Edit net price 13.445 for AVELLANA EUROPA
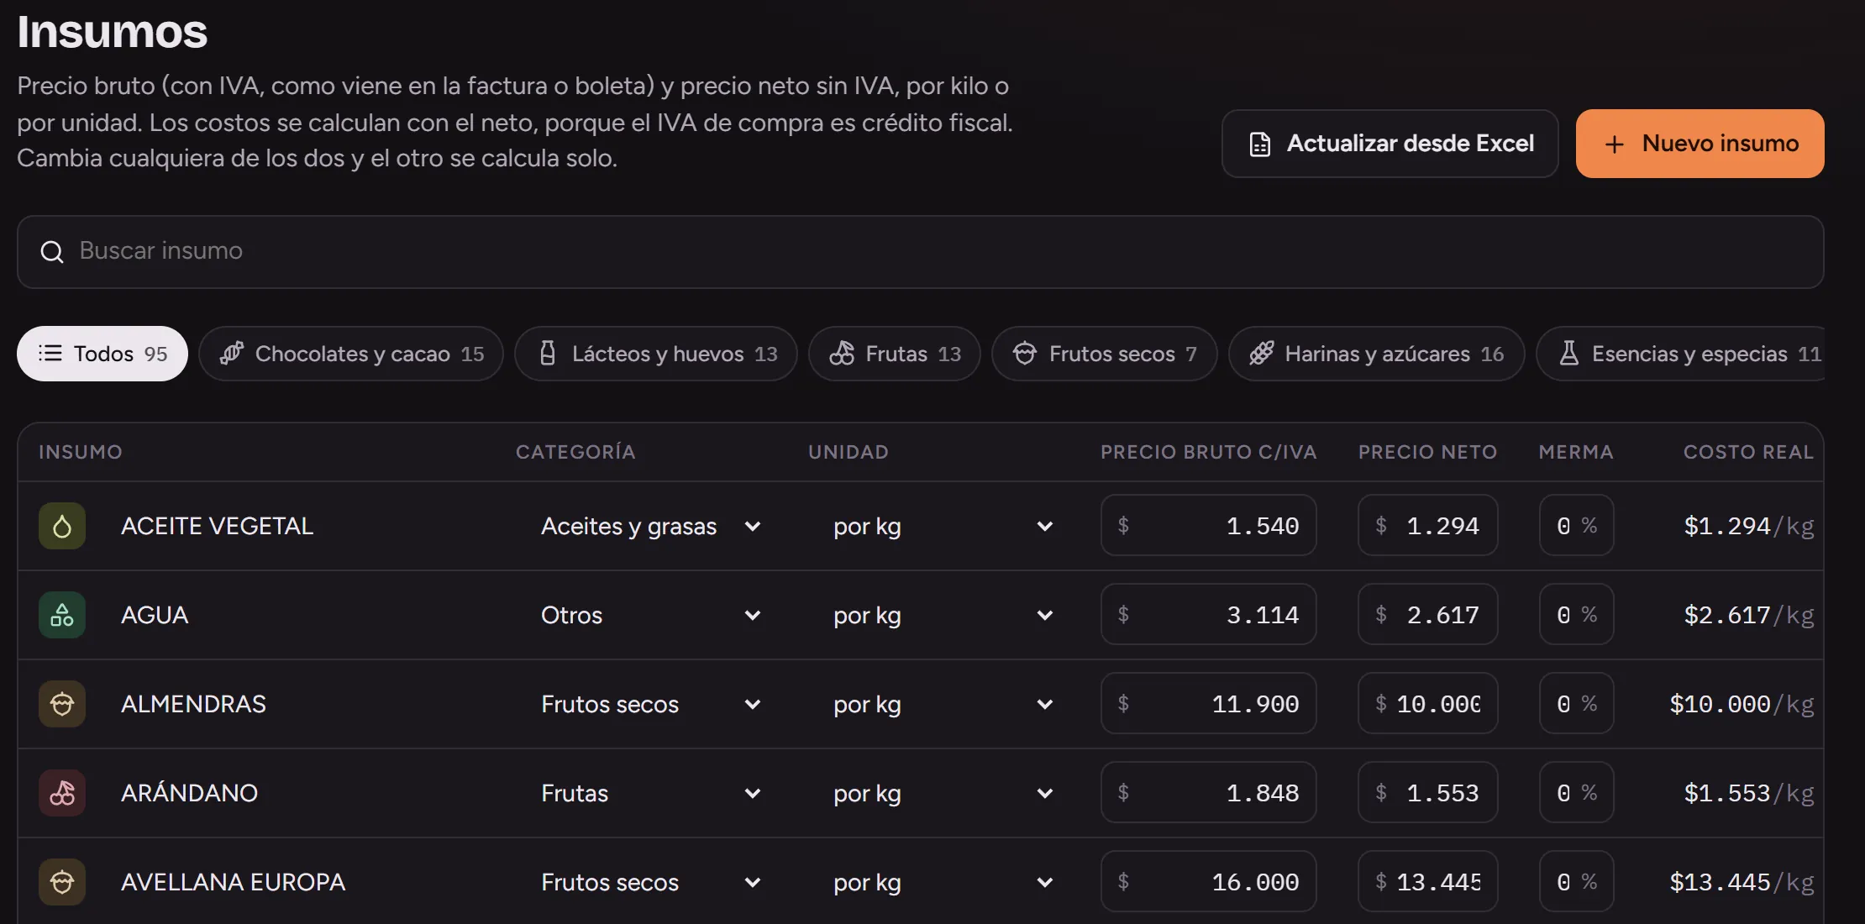Screen dimensions: 1865x924 pyautogui.click(x=1428, y=882)
